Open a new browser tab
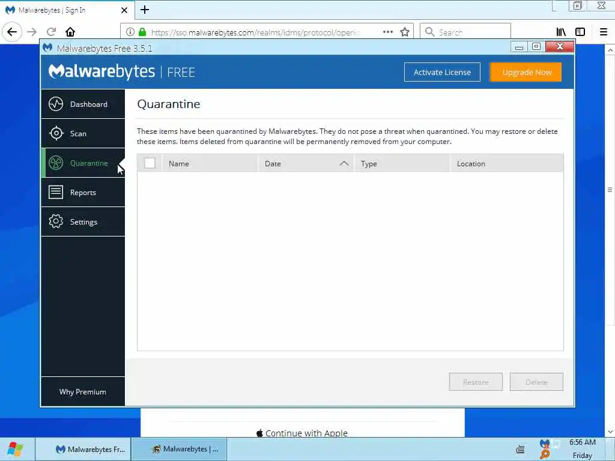The width and height of the screenshot is (615, 461). (145, 10)
